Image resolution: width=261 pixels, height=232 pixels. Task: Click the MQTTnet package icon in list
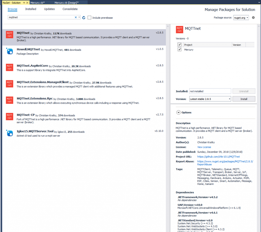[9, 34]
